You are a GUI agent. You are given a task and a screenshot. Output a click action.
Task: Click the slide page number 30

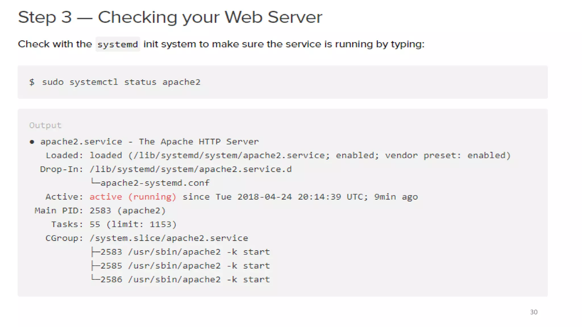tap(534, 312)
